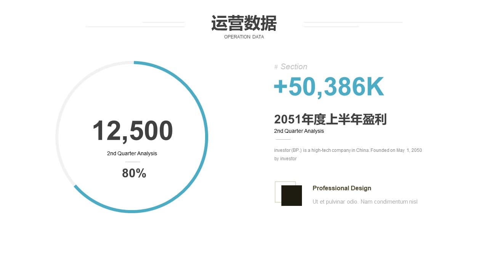The width and height of the screenshot is (488, 274).
Task: Click the 2nd Quarter Analysis label inside the circle
Action: point(132,153)
